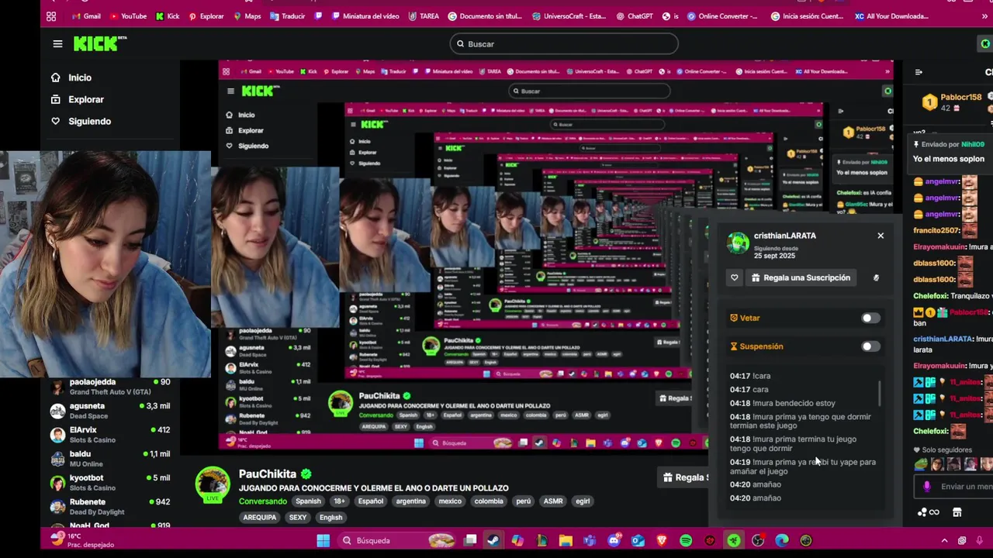
Task: Click the message history scrollbar in user card
Action: 880,393
